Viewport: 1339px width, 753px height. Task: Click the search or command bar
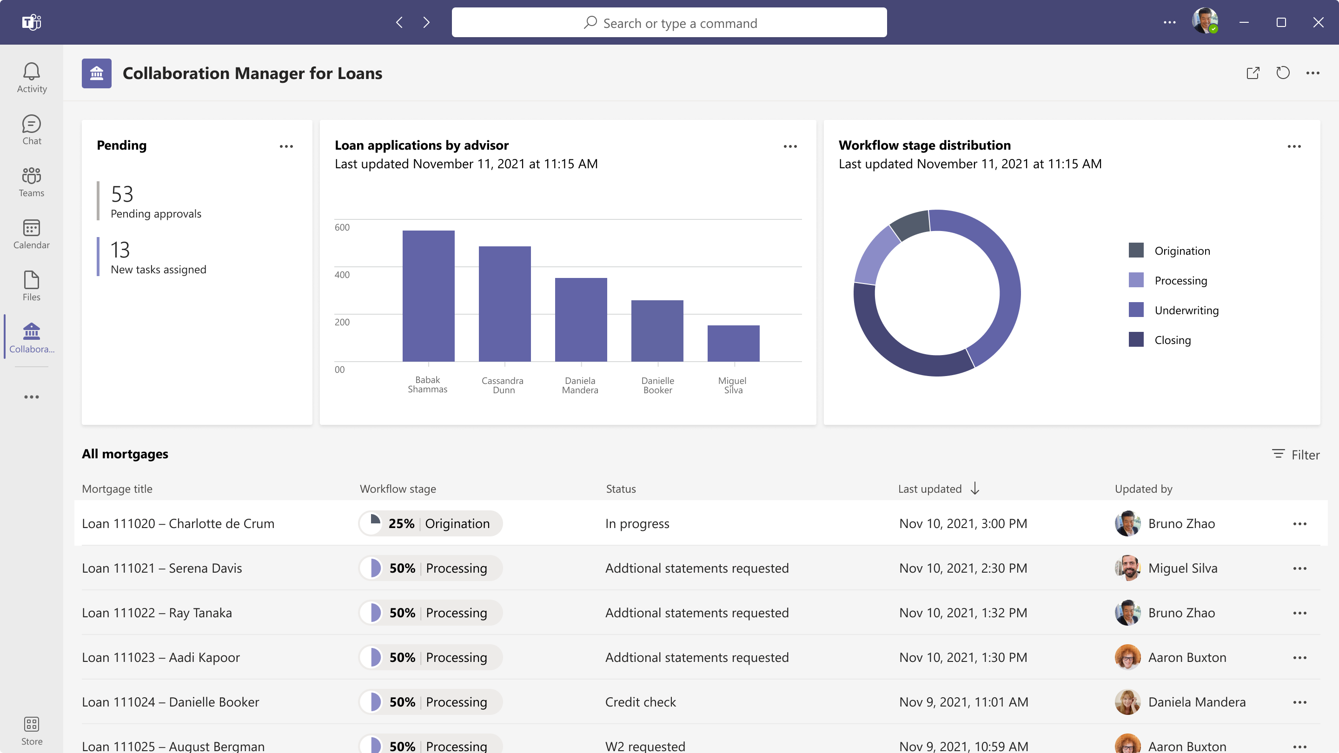[669, 22]
